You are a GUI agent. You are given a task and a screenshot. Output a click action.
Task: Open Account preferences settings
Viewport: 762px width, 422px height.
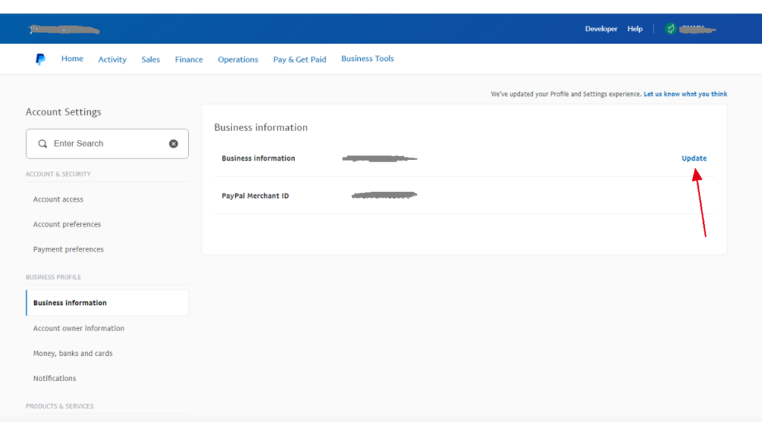[x=67, y=224]
